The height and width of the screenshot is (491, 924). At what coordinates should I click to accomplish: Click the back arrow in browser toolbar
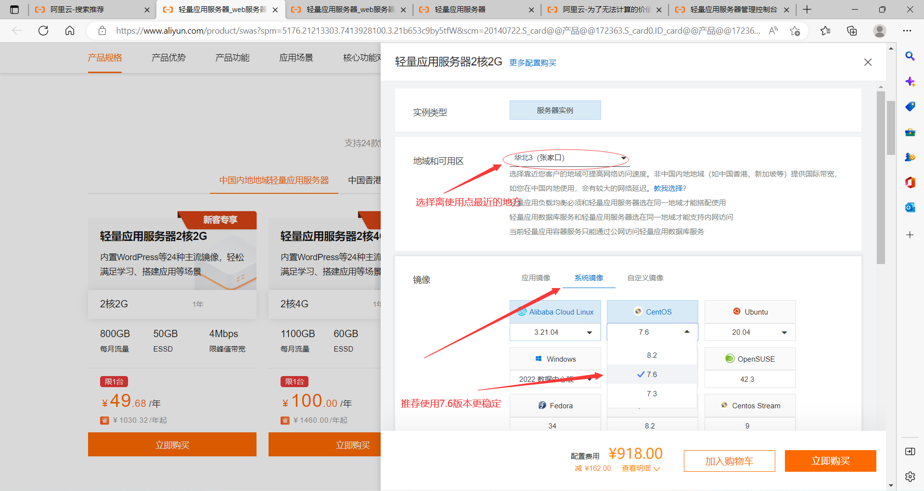(17, 31)
